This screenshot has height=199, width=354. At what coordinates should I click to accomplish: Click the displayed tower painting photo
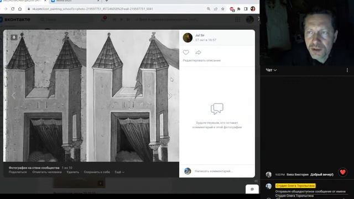tap(91, 96)
